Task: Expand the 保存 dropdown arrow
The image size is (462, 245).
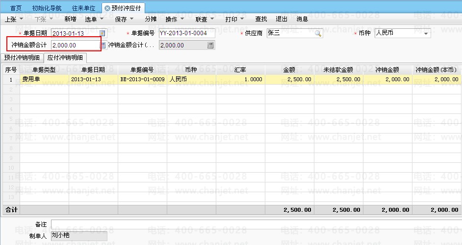Action: click(x=132, y=19)
